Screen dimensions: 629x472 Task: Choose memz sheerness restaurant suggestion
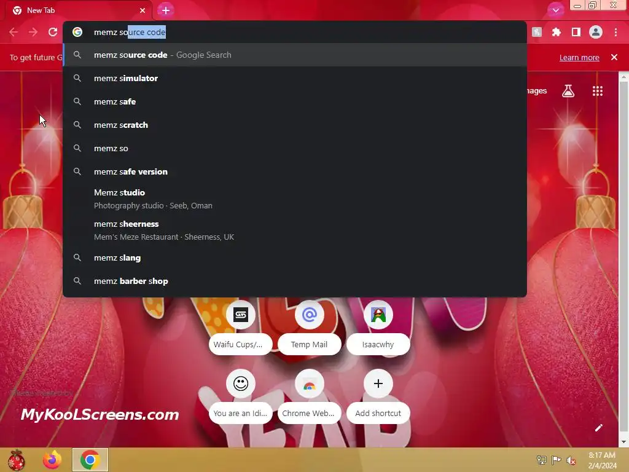click(x=295, y=230)
